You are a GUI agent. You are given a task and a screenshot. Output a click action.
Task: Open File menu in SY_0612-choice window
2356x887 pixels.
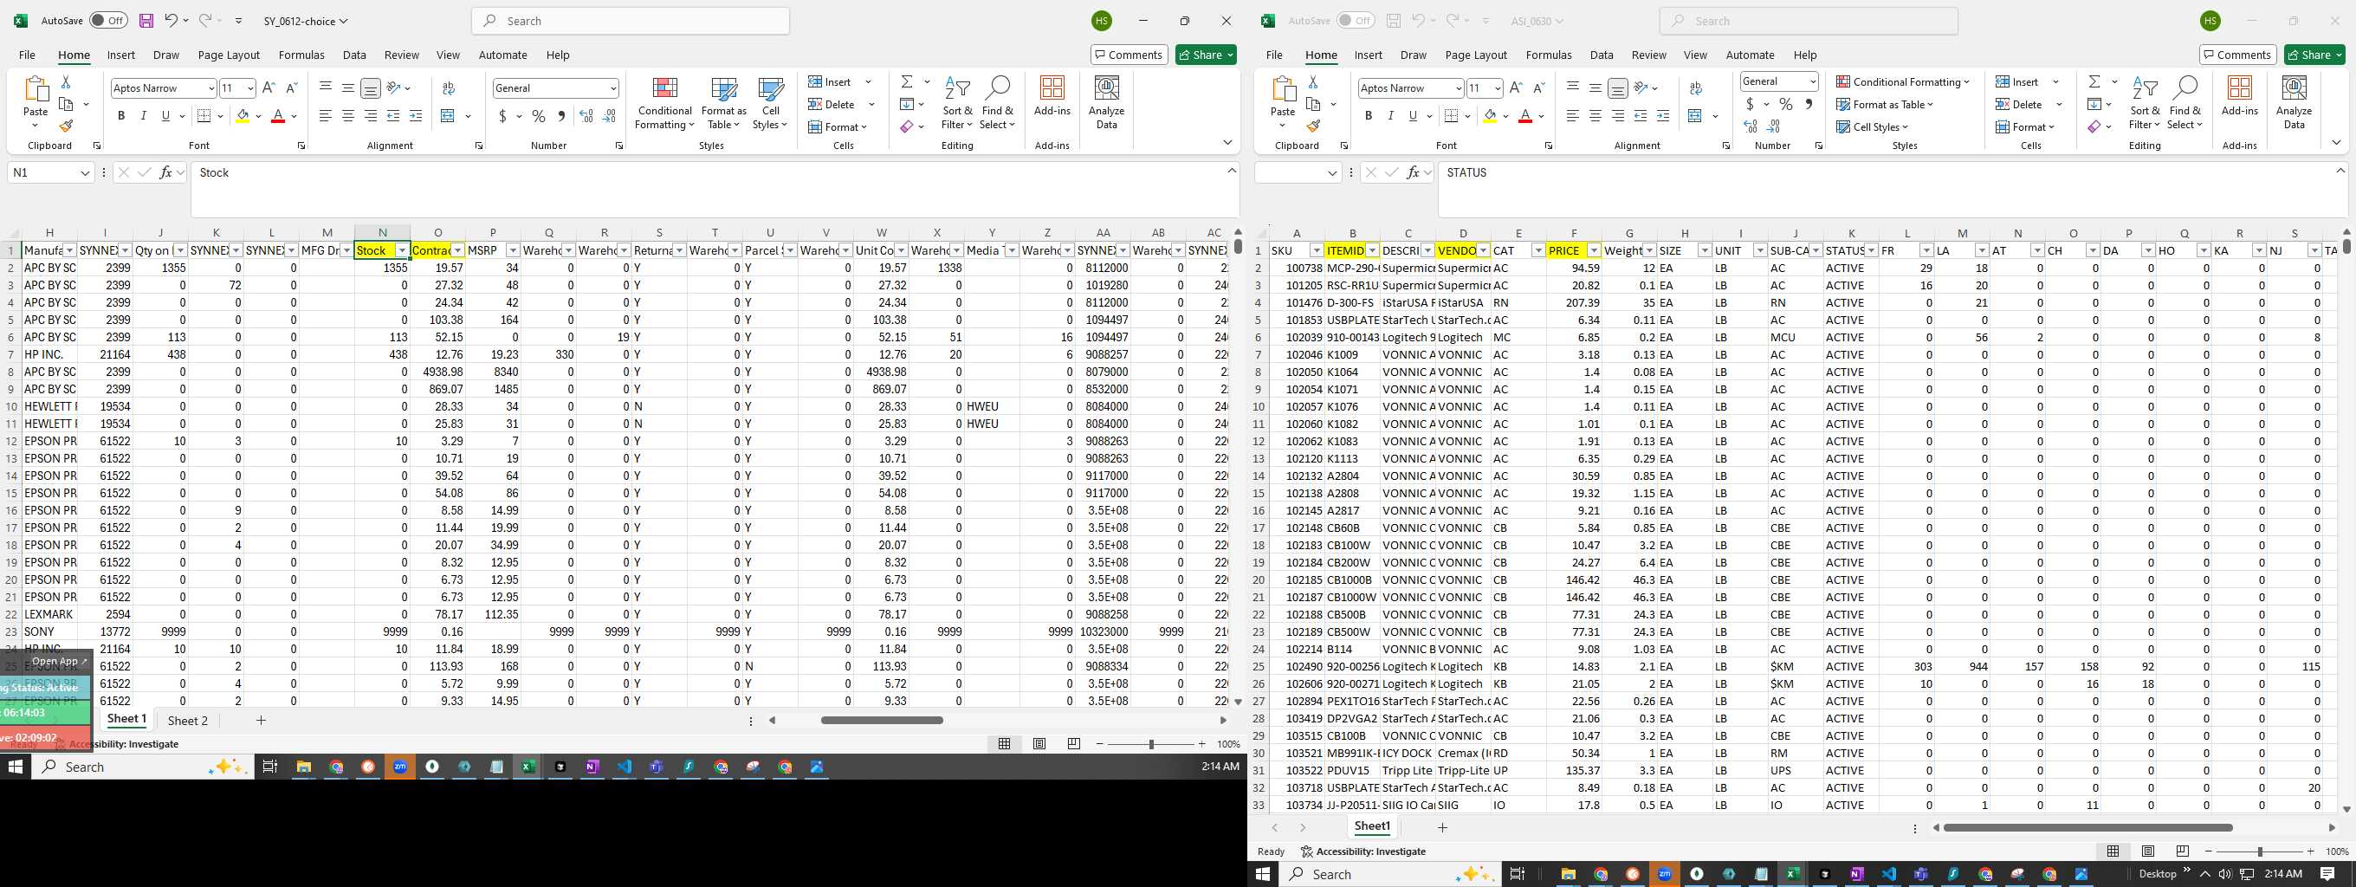28,55
